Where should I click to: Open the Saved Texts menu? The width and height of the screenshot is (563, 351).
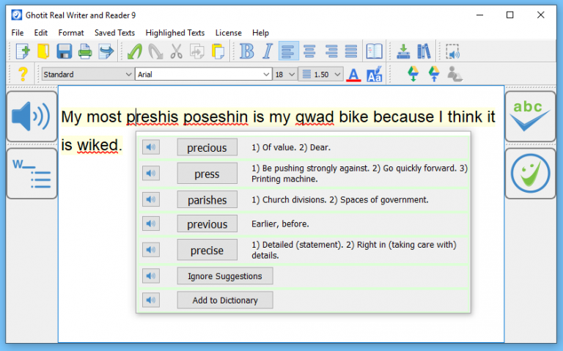pyautogui.click(x=114, y=33)
